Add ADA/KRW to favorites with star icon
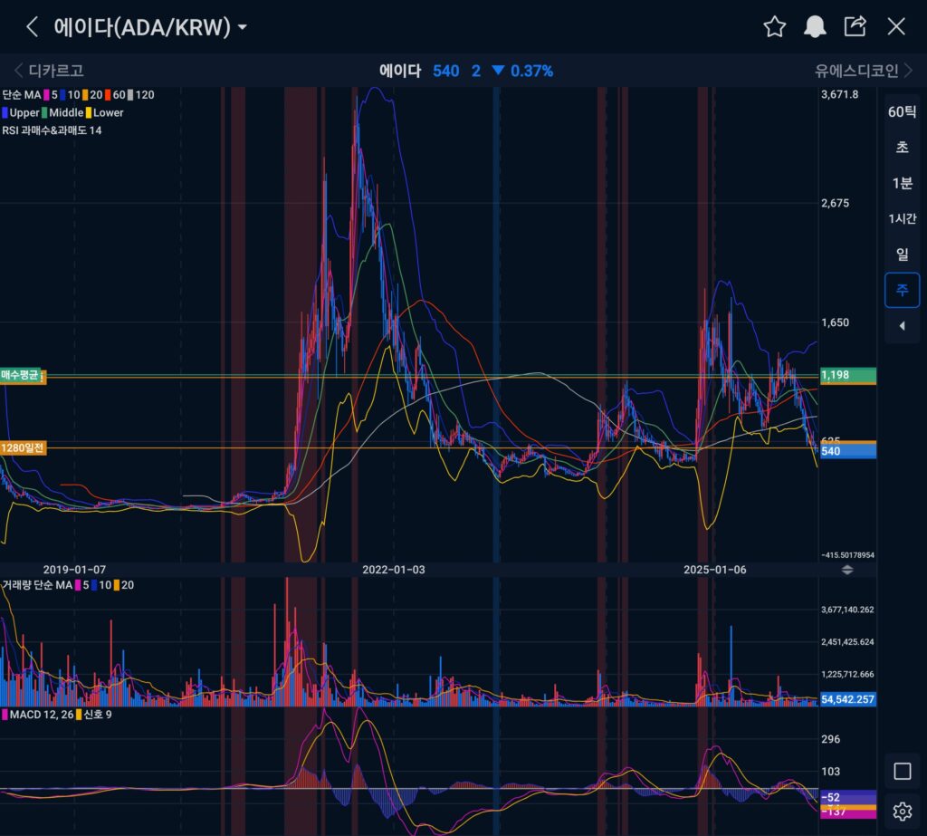The image size is (927, 836). tap(774, 26)
